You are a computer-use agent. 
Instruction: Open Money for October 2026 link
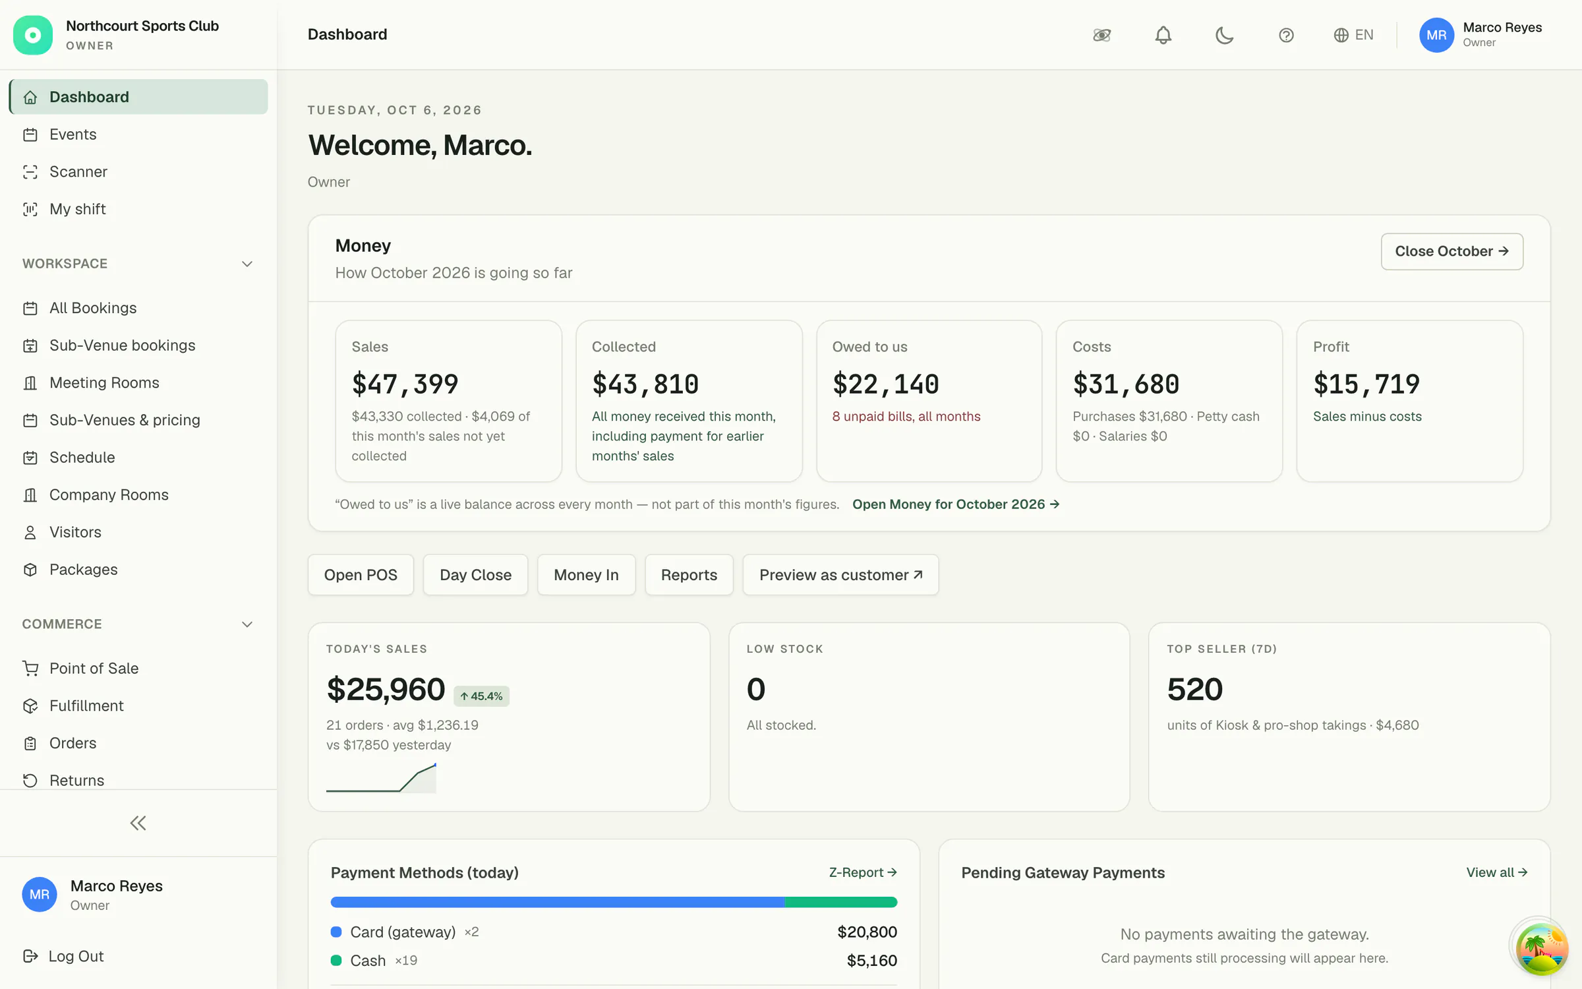[956, 504]
